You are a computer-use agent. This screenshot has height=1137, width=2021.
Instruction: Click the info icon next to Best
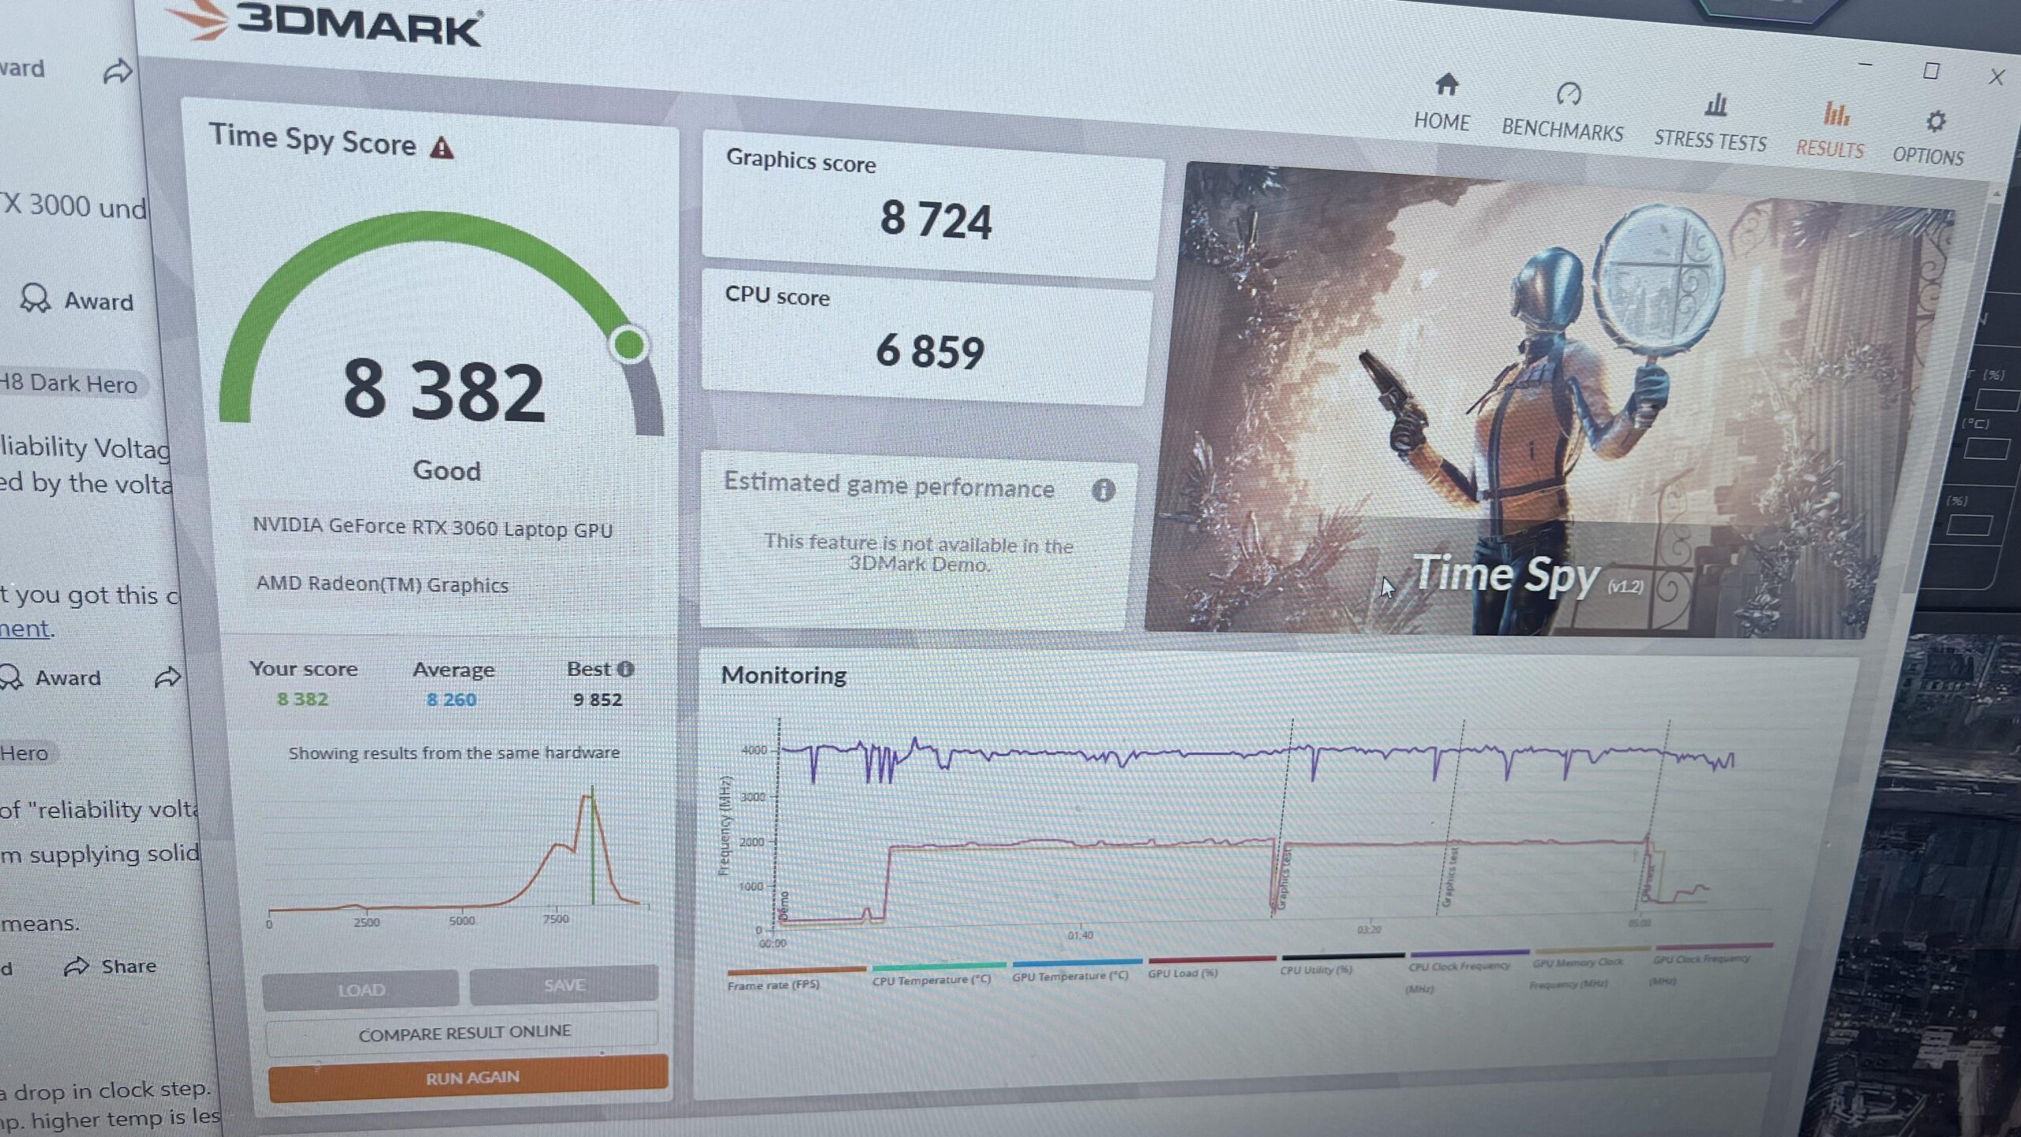point(625,670)
